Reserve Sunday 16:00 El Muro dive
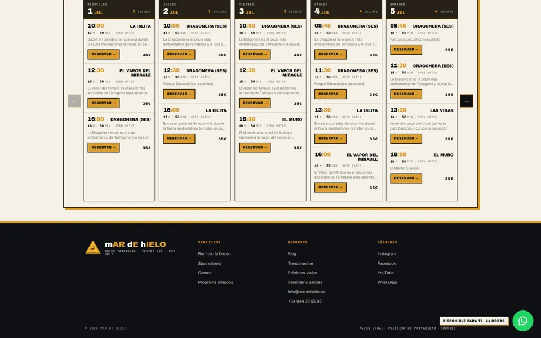Viewport: 541px width, 338px height. [x=406, y=179]
